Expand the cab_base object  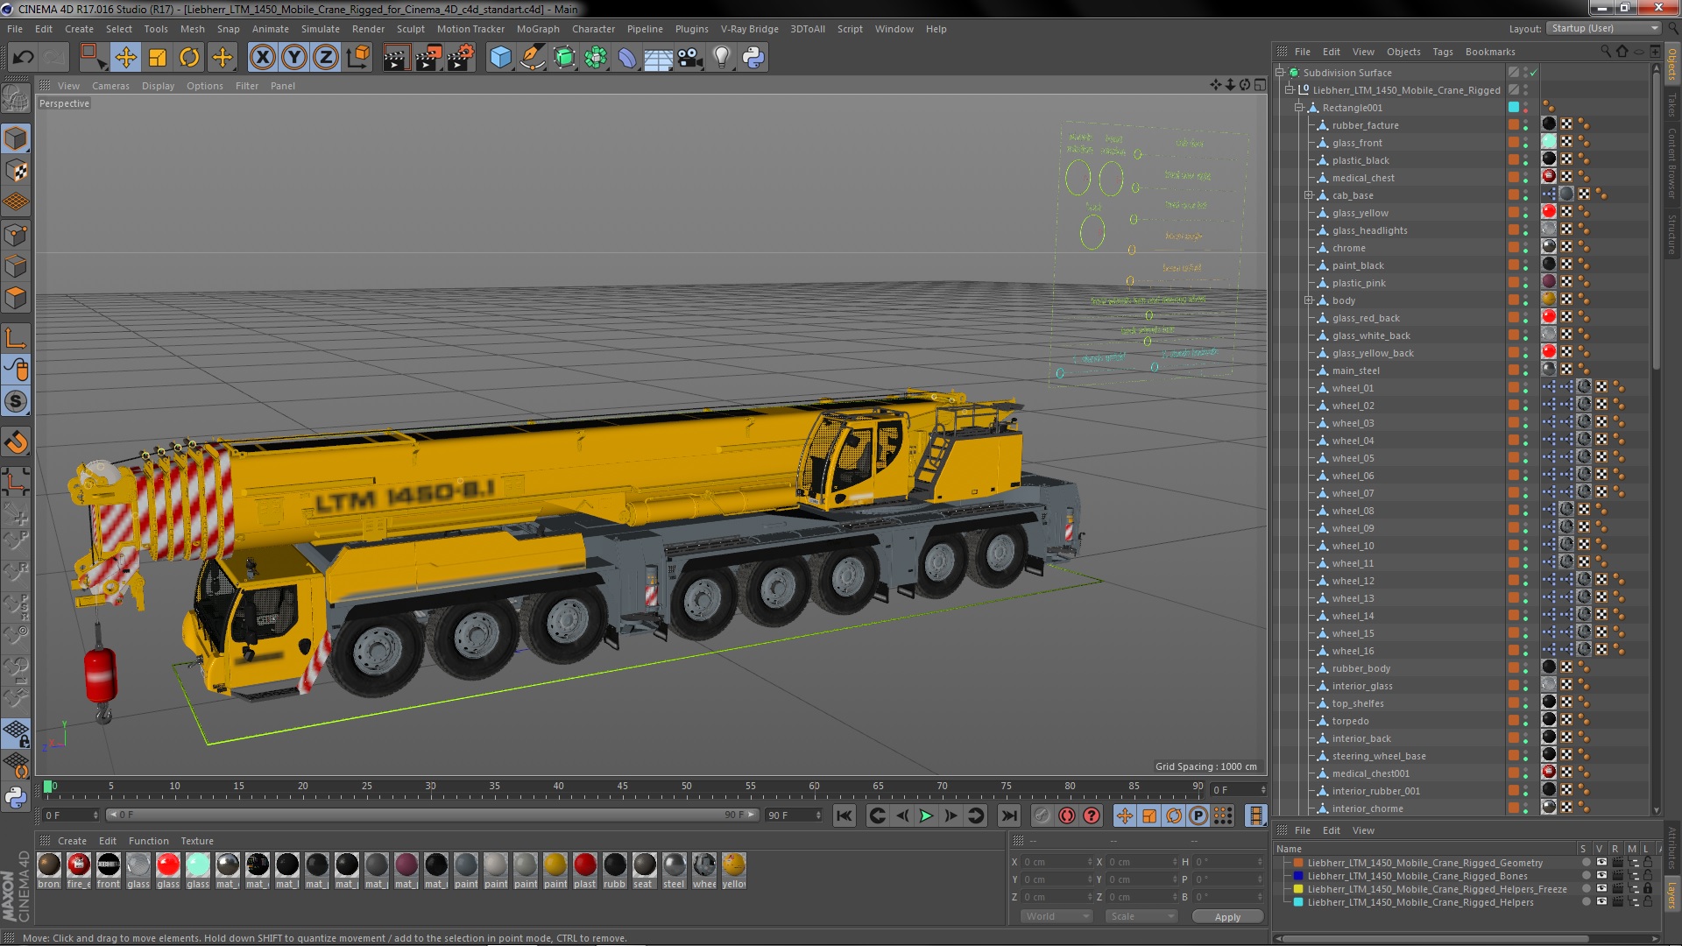tap(1309, 195)
